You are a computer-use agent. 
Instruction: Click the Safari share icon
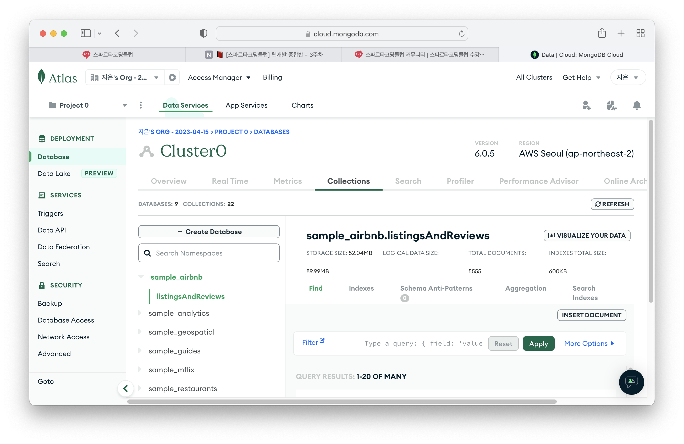click(602, 33)
